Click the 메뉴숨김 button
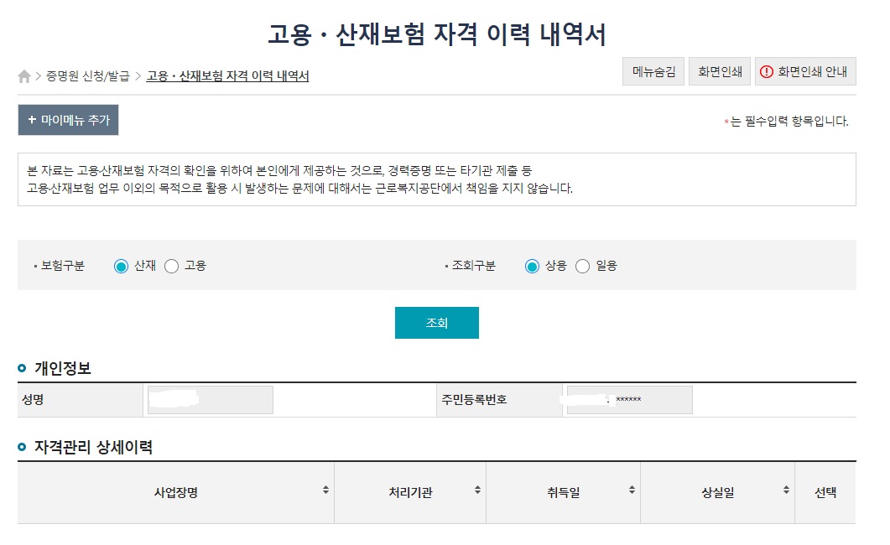890x545 pixels. click(x=653, y=71)
